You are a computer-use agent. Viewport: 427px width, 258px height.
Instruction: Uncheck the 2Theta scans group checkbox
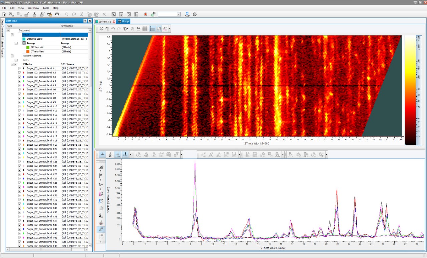[x=16, y=64]
